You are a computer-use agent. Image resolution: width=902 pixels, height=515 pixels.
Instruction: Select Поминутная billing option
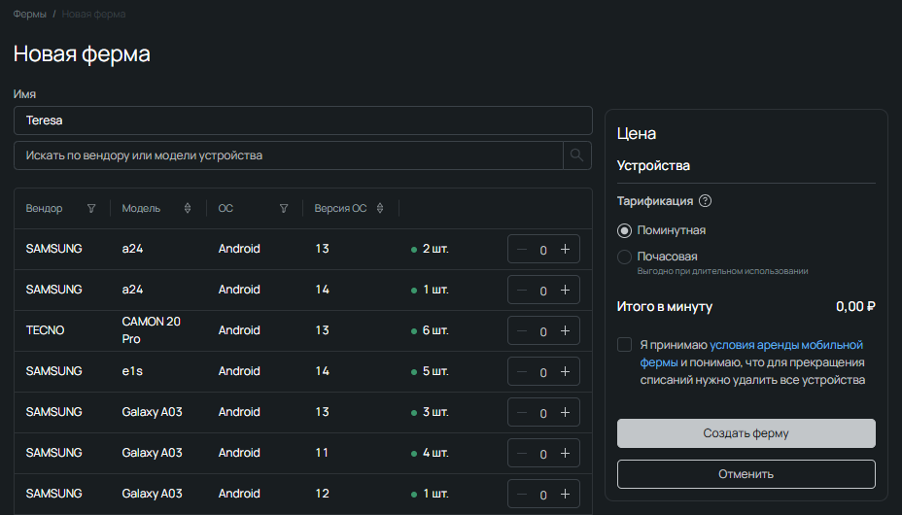pyautogui.click(x=625, y=230)
